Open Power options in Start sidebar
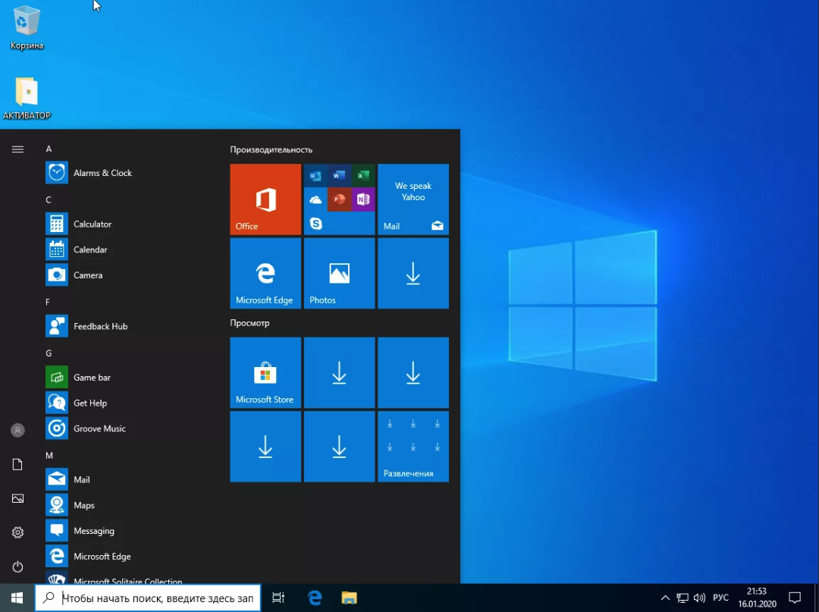This screenshot has height=612, width=819. coord(17,566)
